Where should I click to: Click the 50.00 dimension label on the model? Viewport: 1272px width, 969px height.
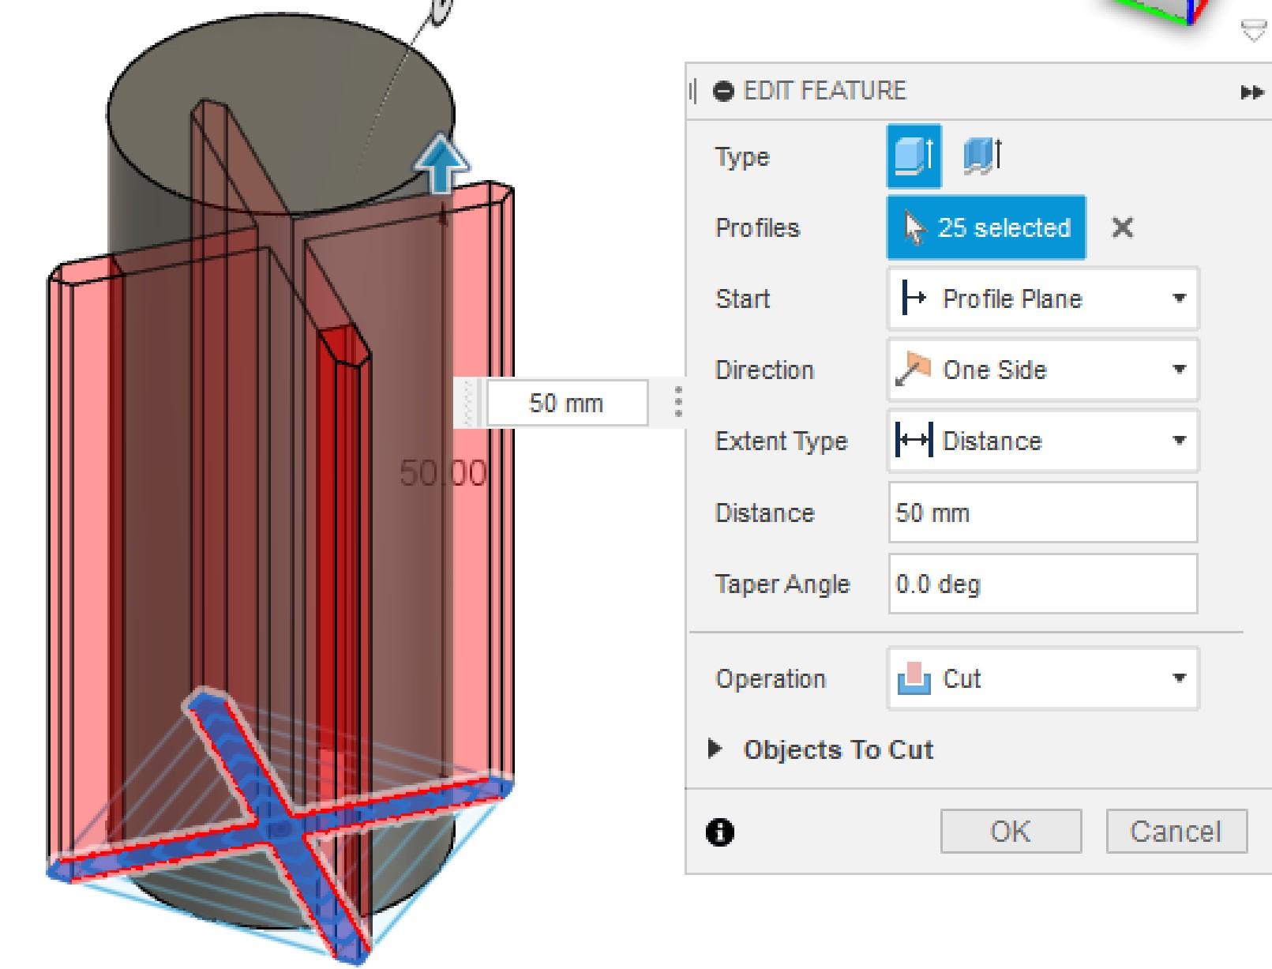[x=443, y=473]
